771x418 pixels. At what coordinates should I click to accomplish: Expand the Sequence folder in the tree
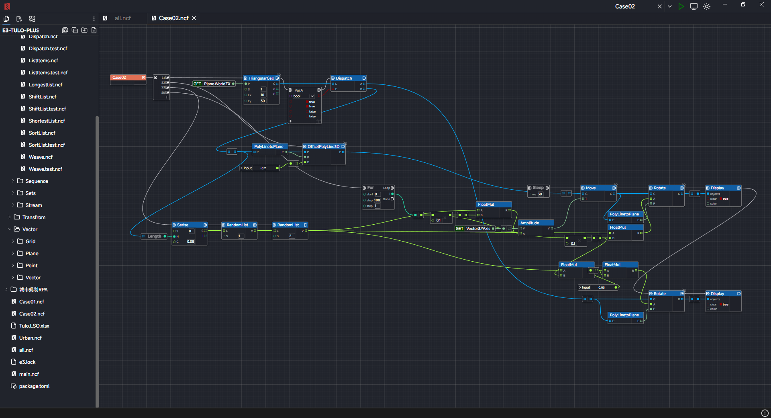[13, 181]
